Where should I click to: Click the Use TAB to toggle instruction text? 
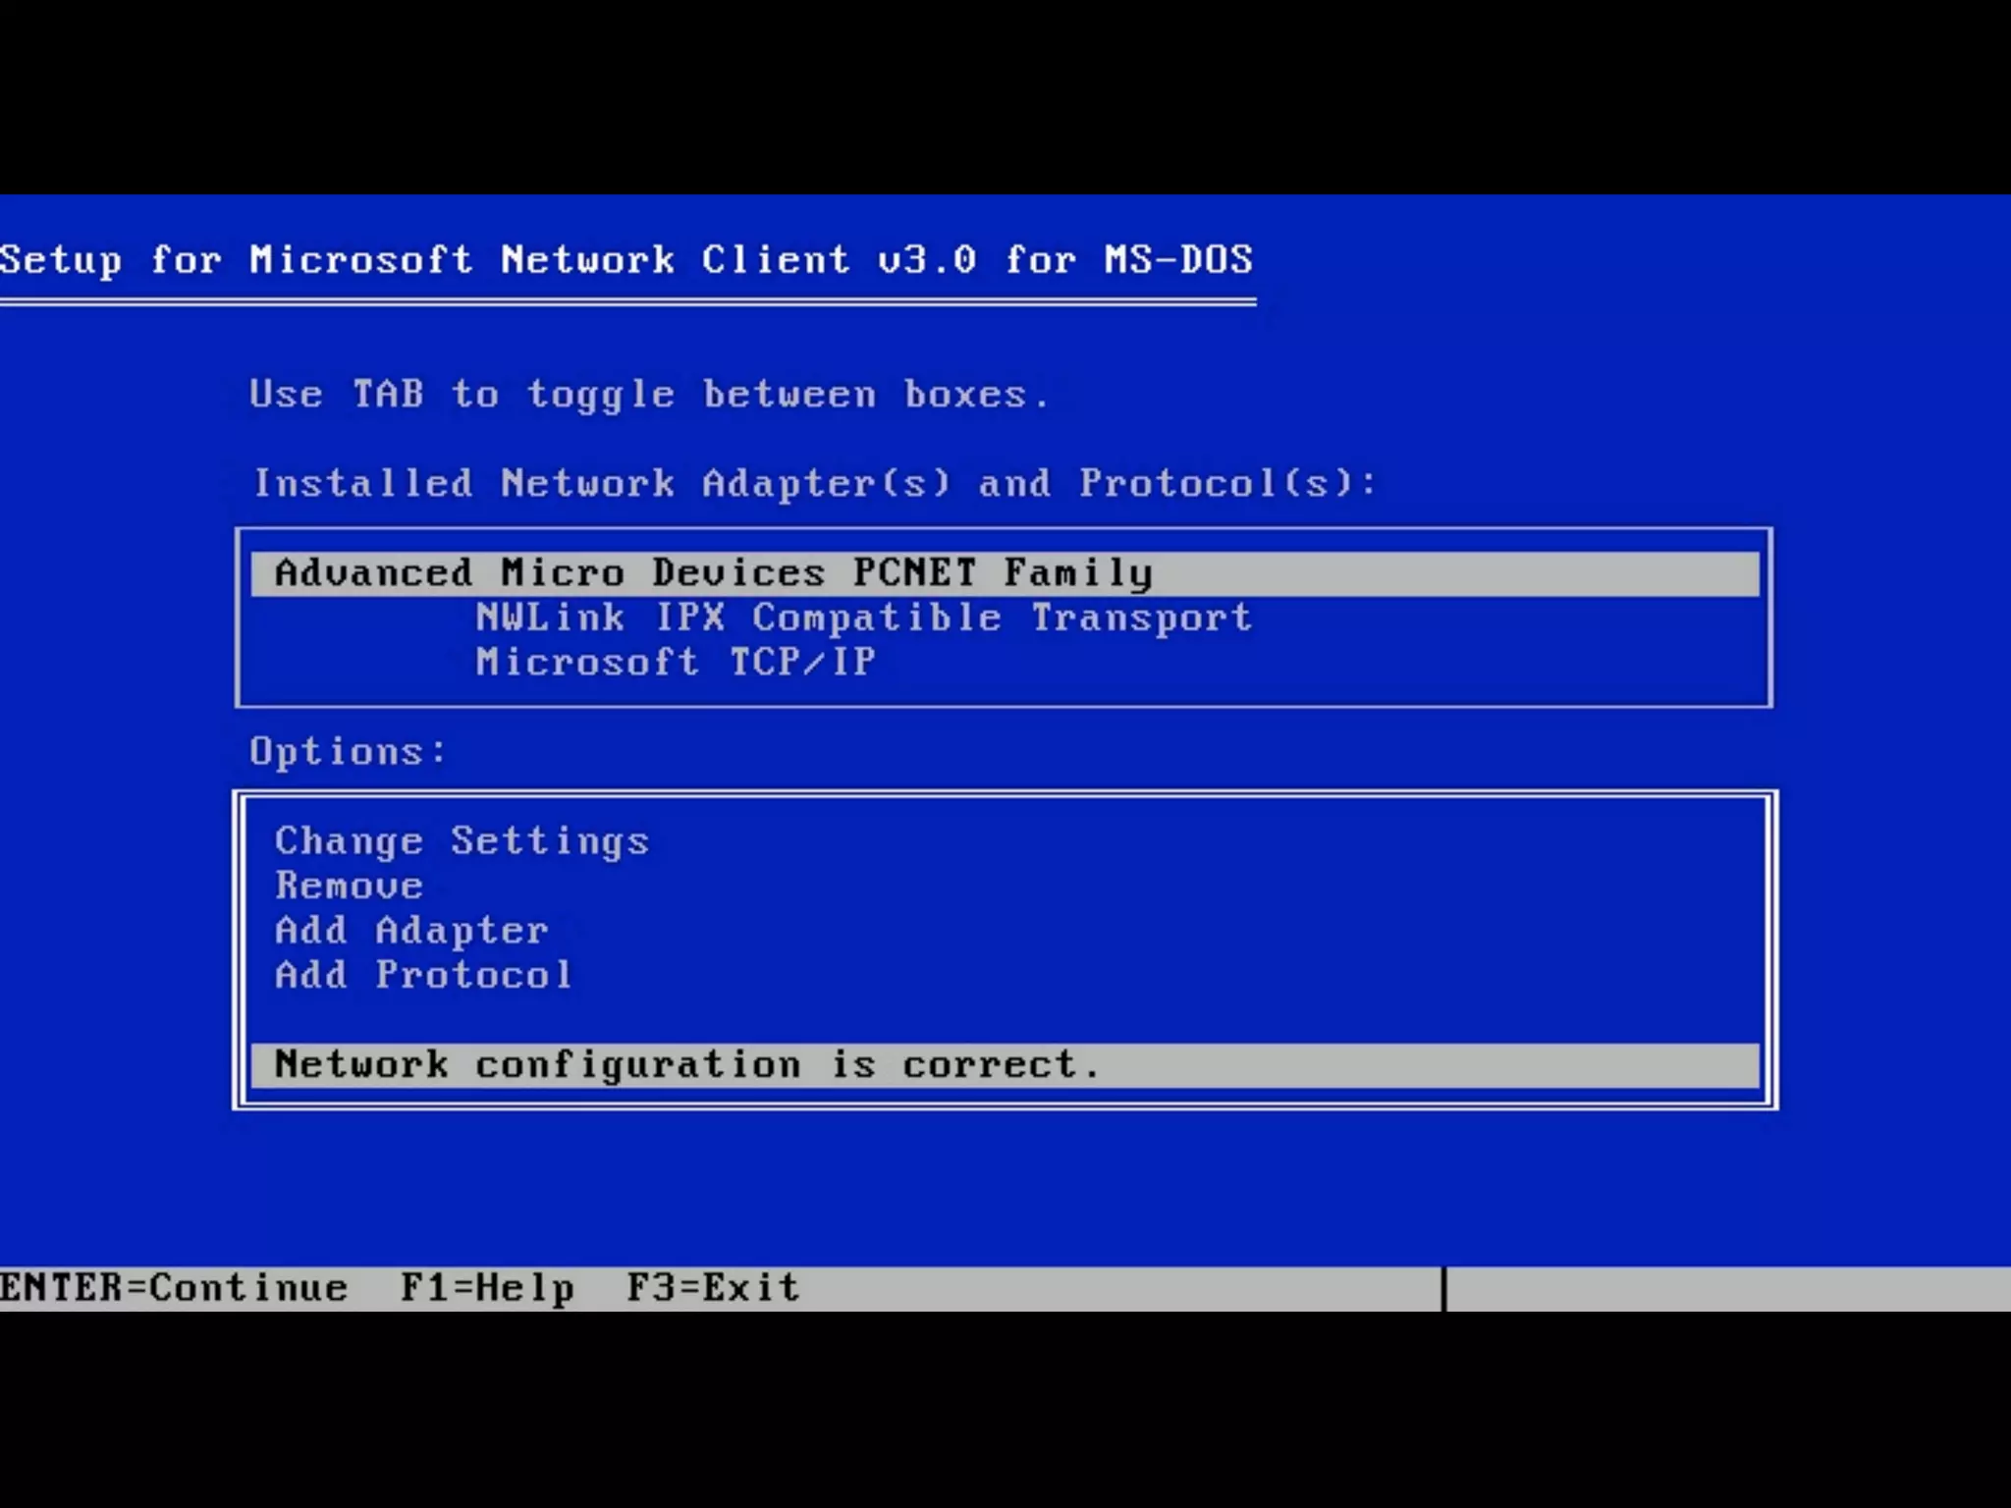tap(648, 395)
